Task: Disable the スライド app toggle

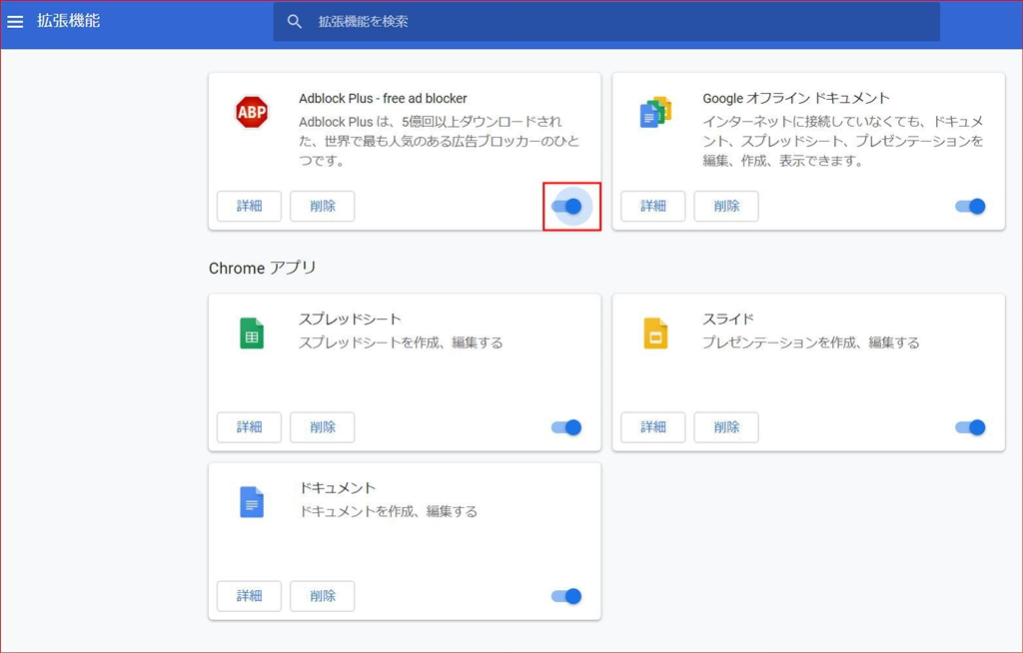Action: click(970, 427)
